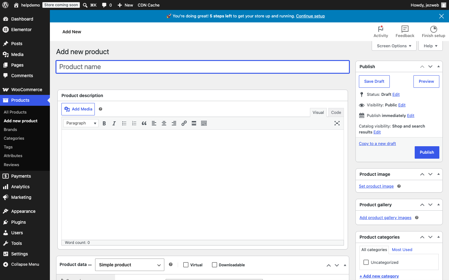Open the Simple product type dropdown
The height and width of the screenshot is (280, 449).
tap(130, 265)
